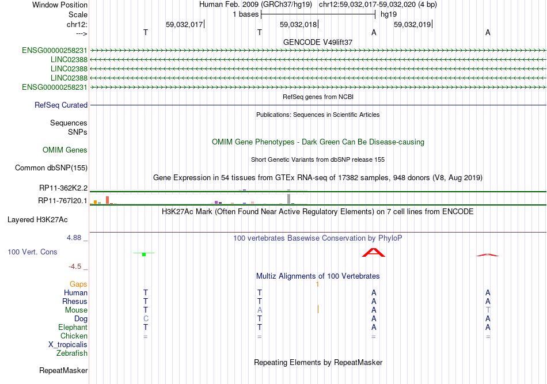Click the orange insertion bar in Mouse row
Screen dimensions: 547x384
pyautogui.click(x=318, y=309)
